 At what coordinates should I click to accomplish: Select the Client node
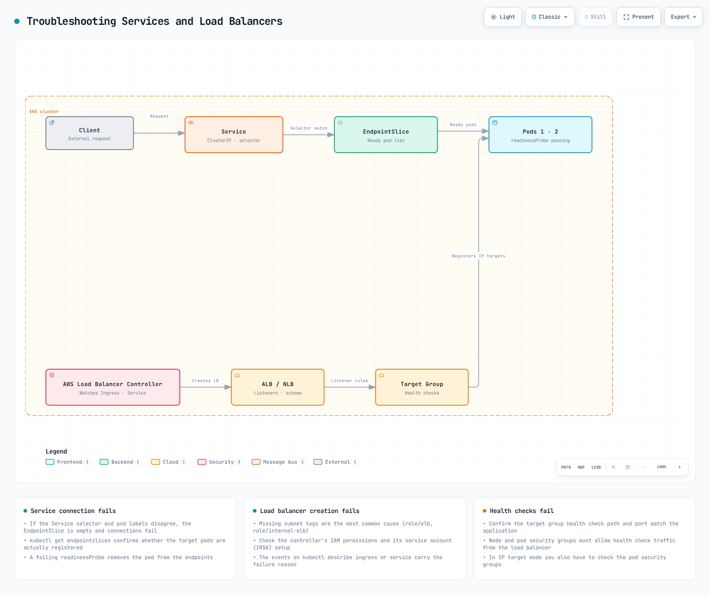(x=90, y=133)
